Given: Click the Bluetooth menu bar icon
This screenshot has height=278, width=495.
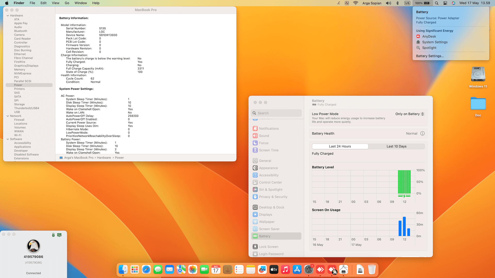Looking at the screenshot, I should [x=397, y=3].
